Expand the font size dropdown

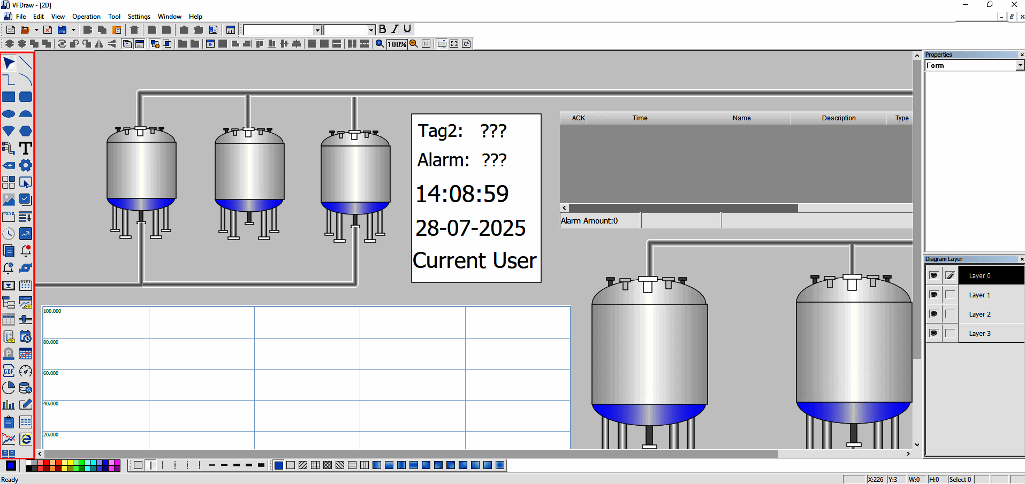(371, 30)
